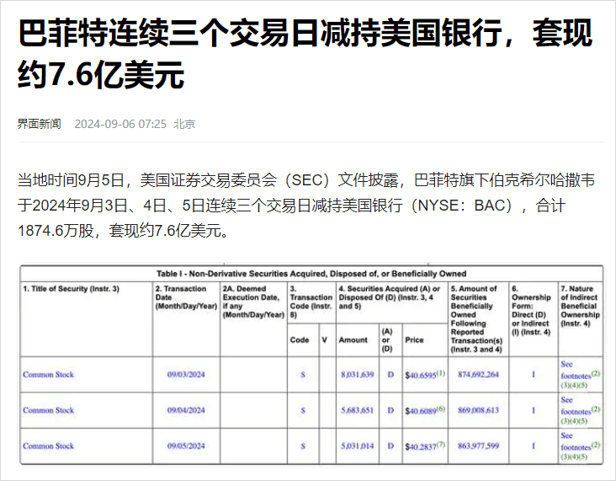This screenshot has width=616, height=481.
Task: Click the price $40.6595
Action: [421, 375]
